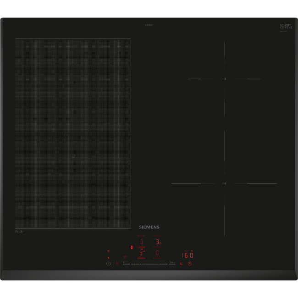Tap the Schott Ceran logo
This screenshot has height=298, width=298.
click(x=286, y=27)
